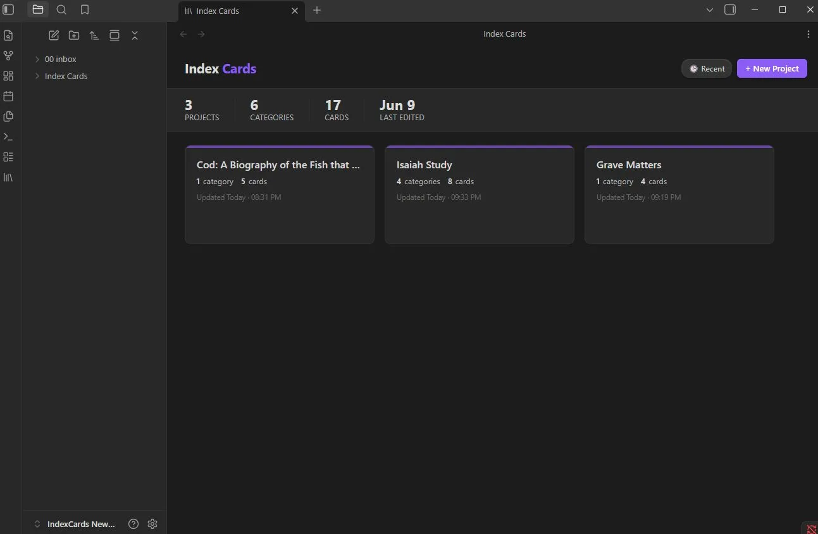Image resolution: width=818 pixels, height=534 pixels.
Task: Show the file explorer folder icon tab
Action: click(x=38, y=9)
